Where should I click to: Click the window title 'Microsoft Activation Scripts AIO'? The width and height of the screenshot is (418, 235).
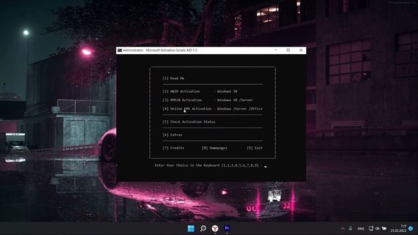click(171, 50)
